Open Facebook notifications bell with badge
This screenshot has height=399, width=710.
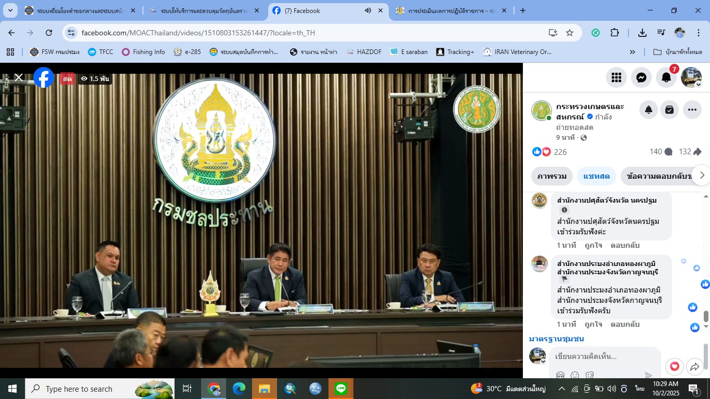point(666,77)
